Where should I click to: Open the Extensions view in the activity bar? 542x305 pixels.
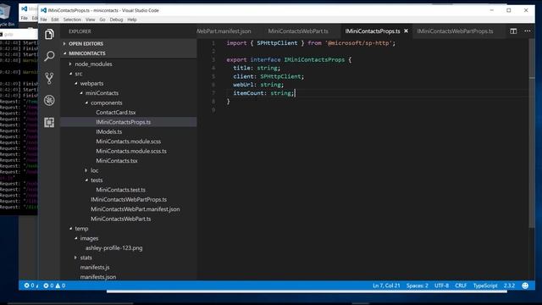point(49,122)
